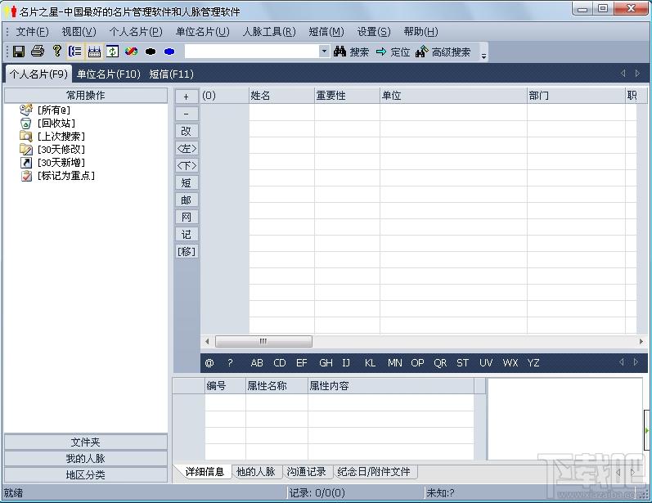
Task: Click the printer icon in toolbar
Action: point(38,52)
